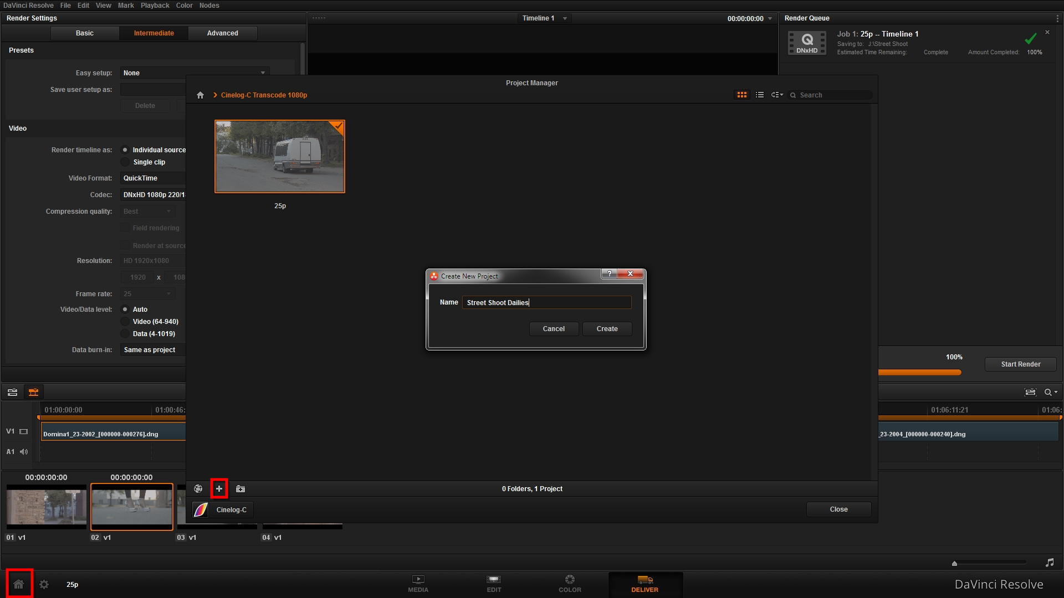This screenshot has width=1064, height=598.
Task: Switch Project Manager to list view
Action: point(760,95)
